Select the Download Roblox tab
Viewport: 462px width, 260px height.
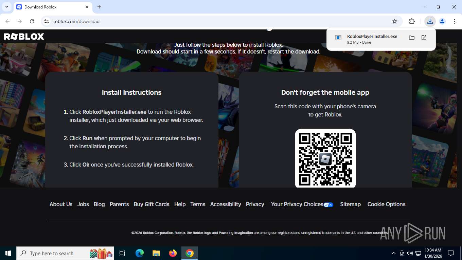(x=53, y=7)
